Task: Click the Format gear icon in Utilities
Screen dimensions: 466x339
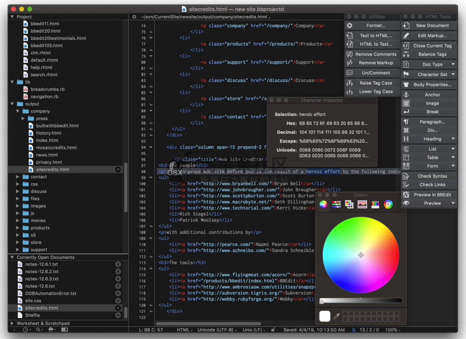Action: tap(350, 26)
